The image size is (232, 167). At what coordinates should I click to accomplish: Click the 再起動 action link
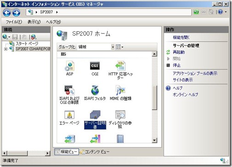[x=179, y=52]
